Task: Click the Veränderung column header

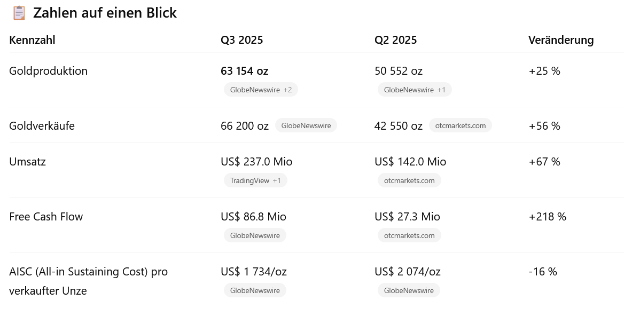Action: (x=561, y=40)
